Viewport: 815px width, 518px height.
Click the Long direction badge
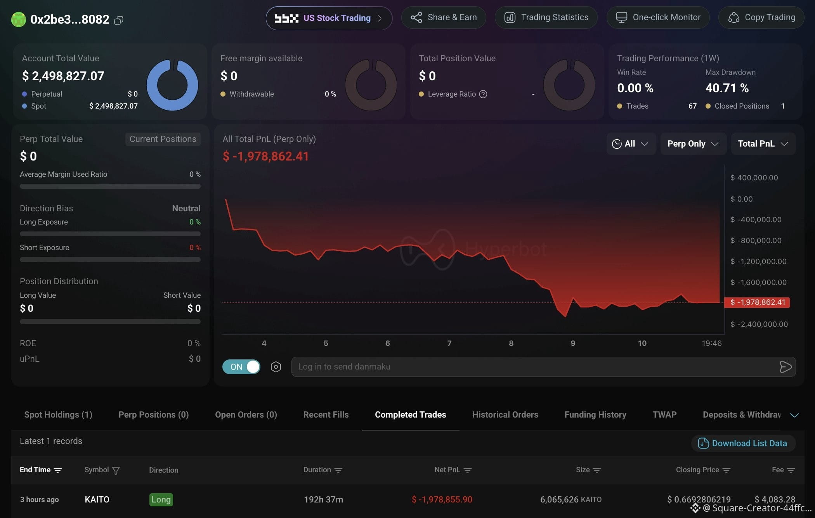point(161,500)
